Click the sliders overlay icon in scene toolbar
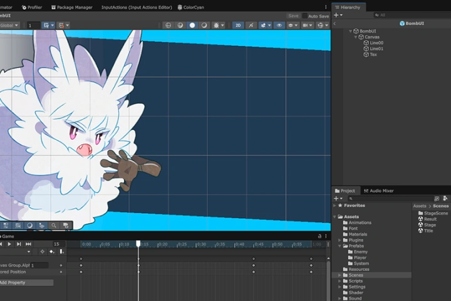Screen dimensions: 451x301 [6, 225]
